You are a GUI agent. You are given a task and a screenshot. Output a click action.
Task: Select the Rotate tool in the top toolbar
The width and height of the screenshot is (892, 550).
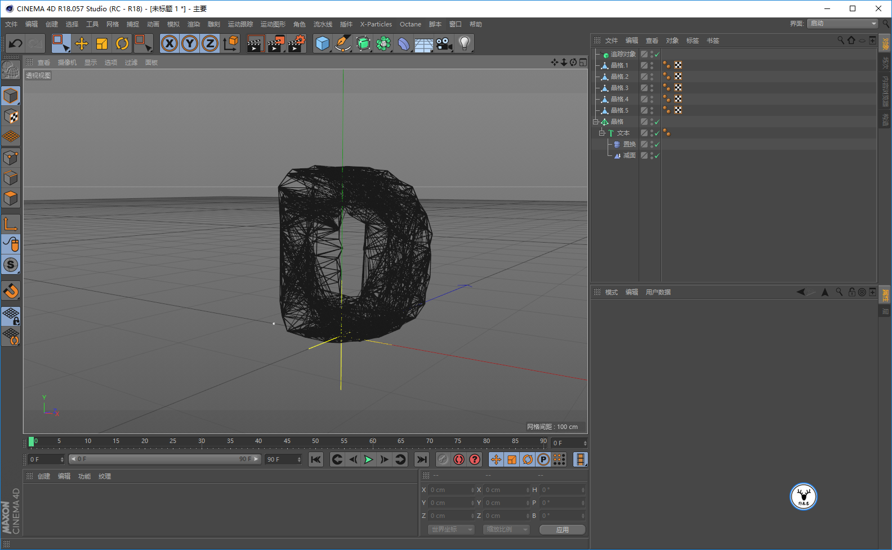coord(122,43)
